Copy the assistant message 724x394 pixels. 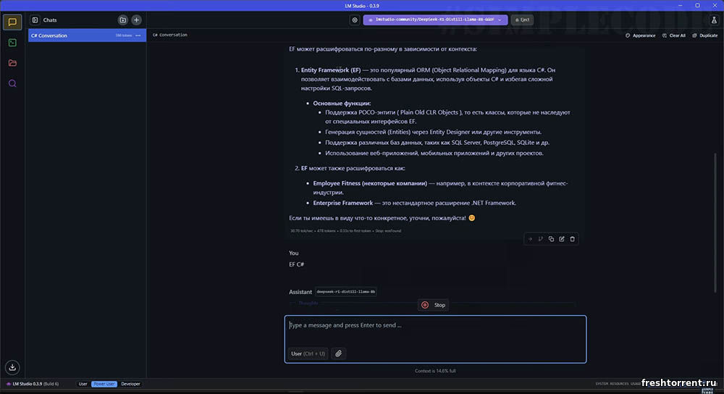(551, 239)
